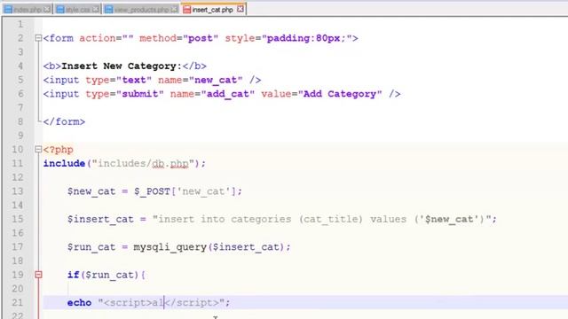Click the "includes/db.php" path string

coord(143,163)
